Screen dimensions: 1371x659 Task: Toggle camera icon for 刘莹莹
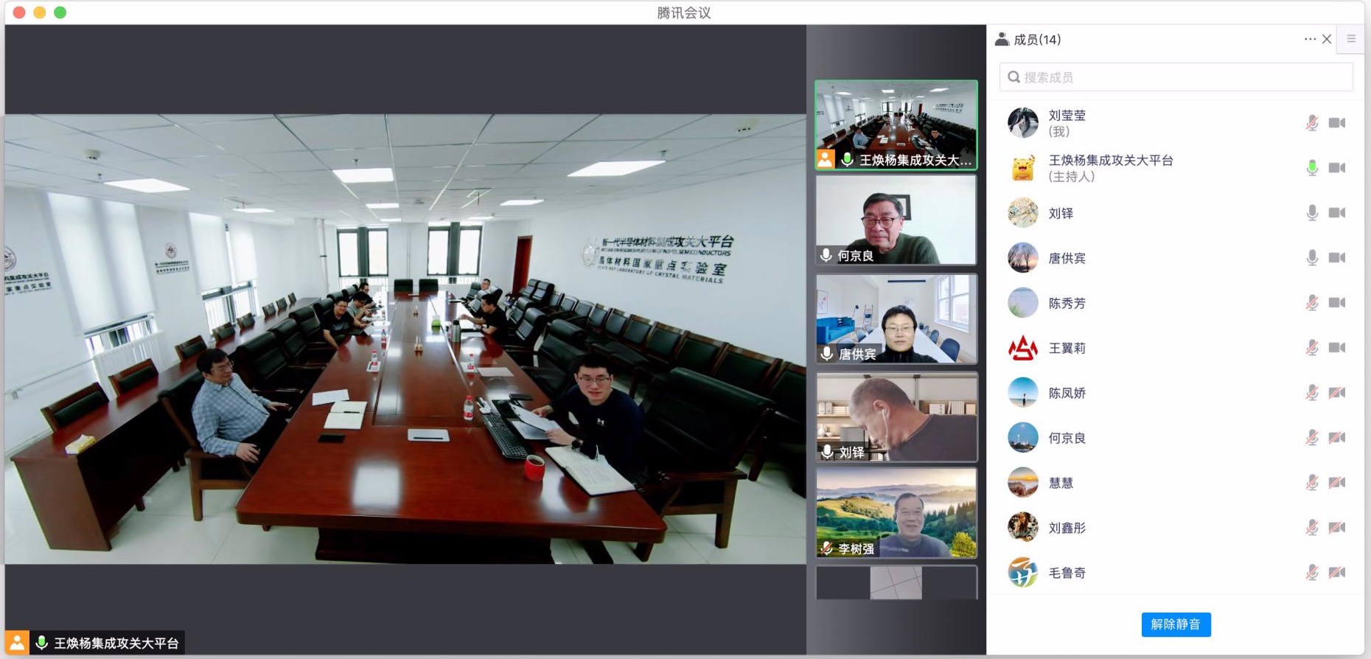[x=1336, y=123]
